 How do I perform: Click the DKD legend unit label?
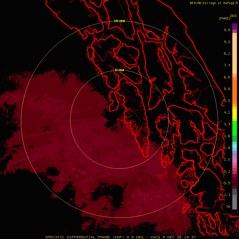(x=233, y=16)
